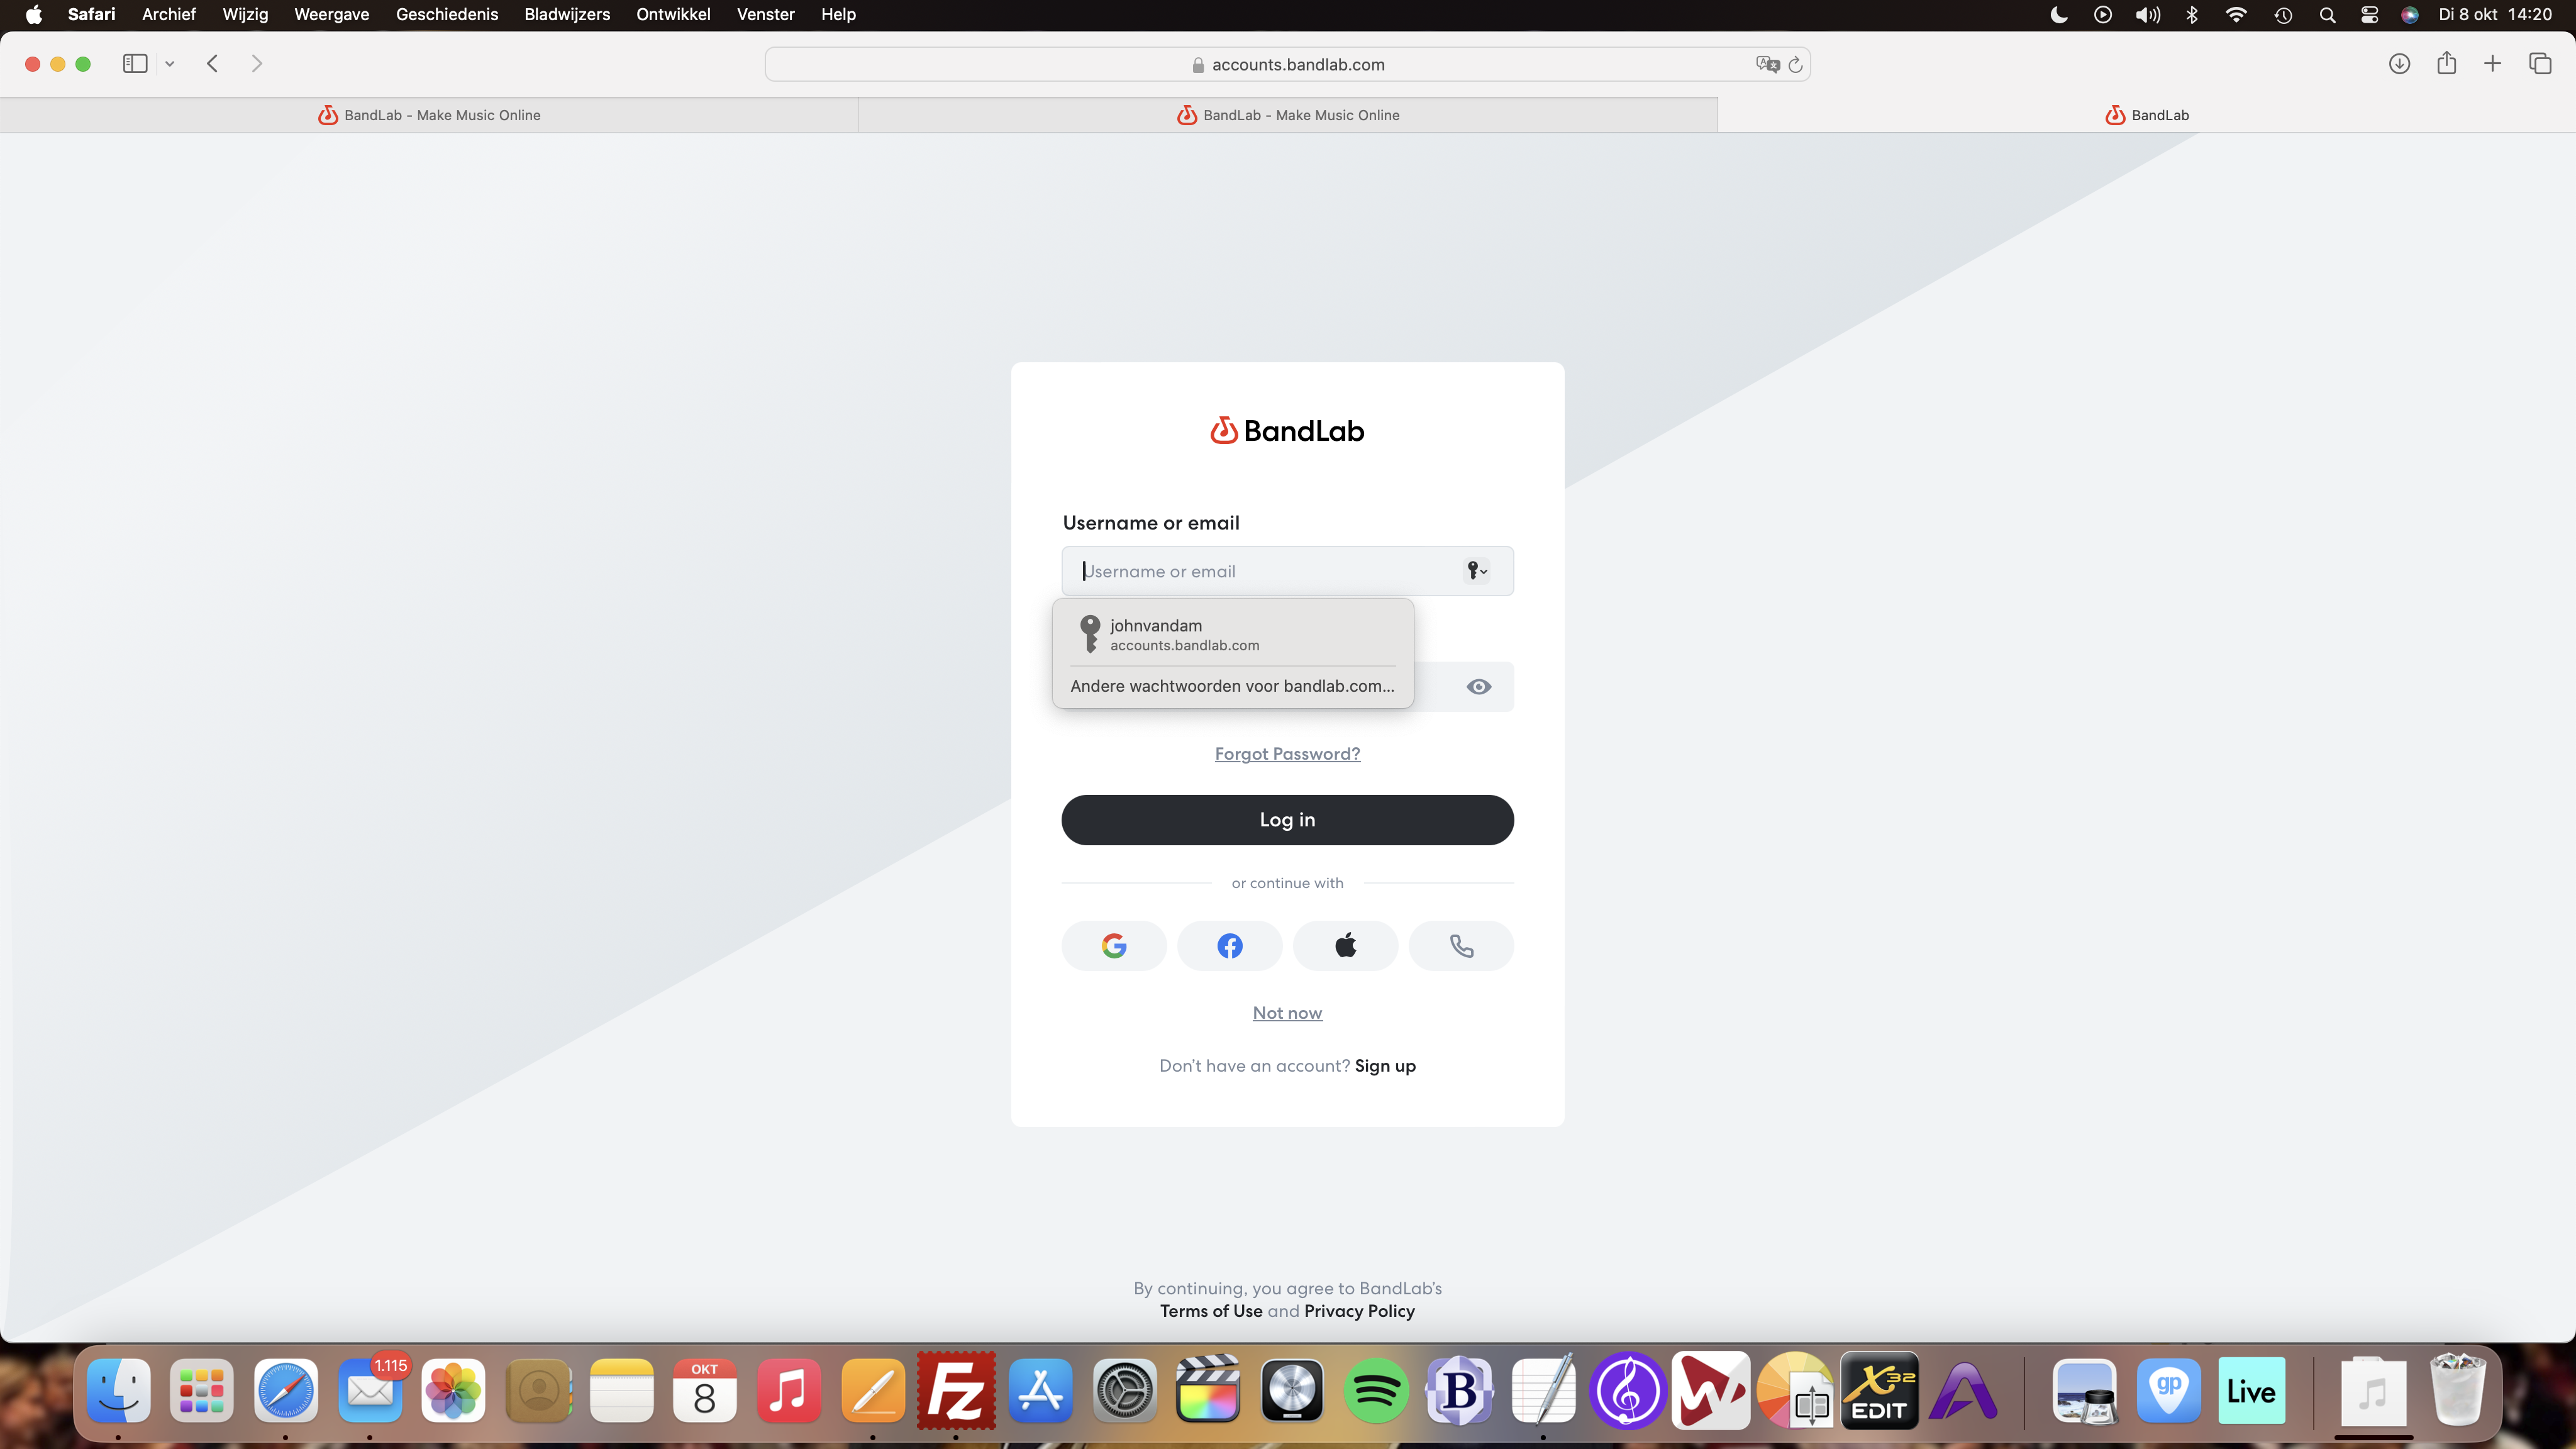The image size is (2576, 1449).
Task: Open the Geschiedenis menu
Action: (447, 14)
